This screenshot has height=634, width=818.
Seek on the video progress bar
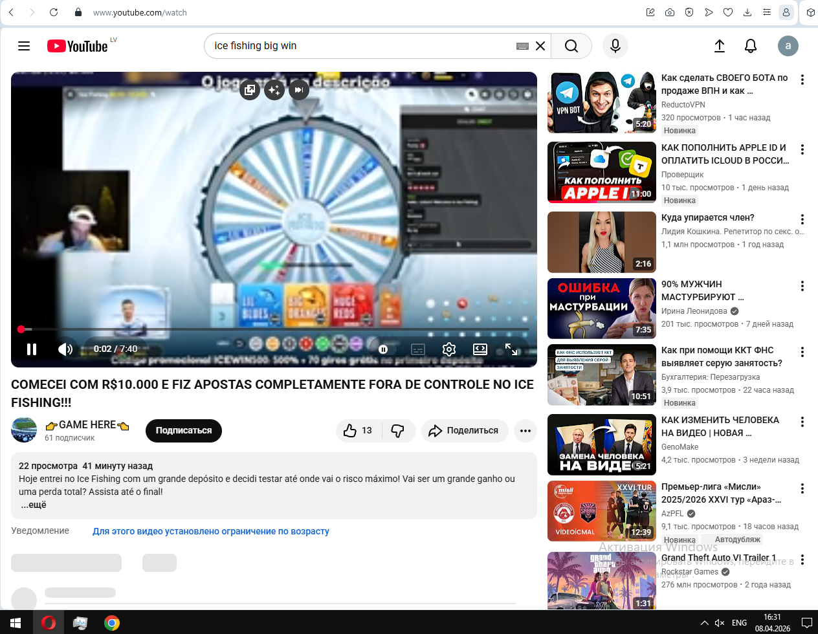tap(274, 329)
